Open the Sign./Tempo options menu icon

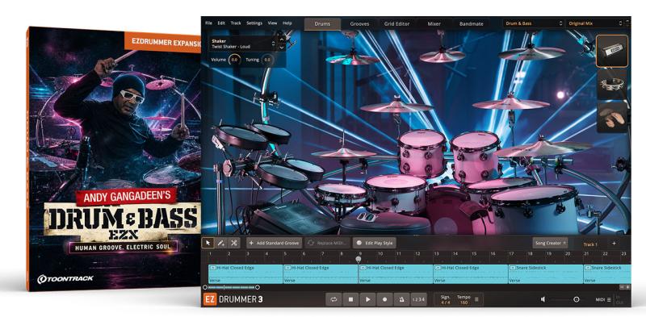(x=476, y=299)
